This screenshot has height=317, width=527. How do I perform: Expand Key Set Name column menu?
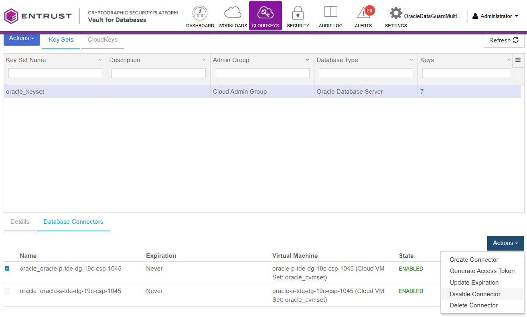pos(100,60)
